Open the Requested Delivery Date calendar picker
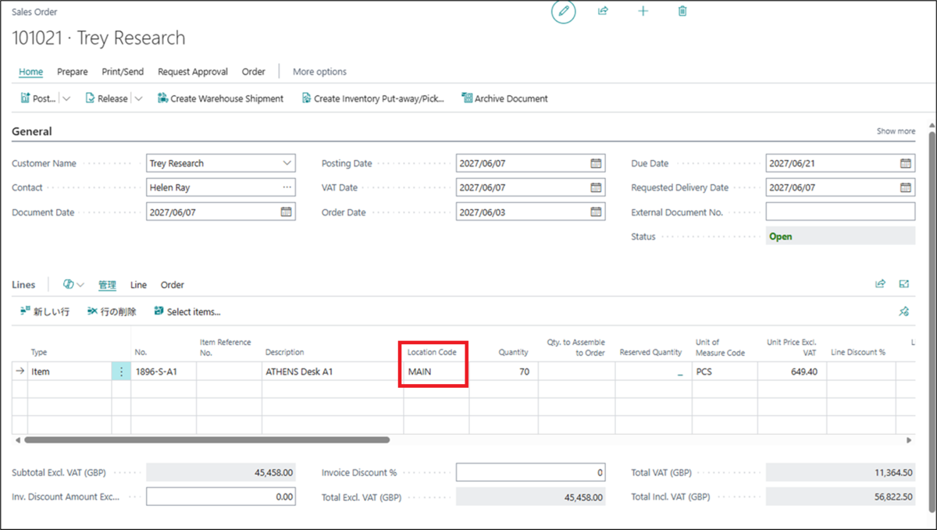Viewport: 937px width, 530px height. click(905, 188)
